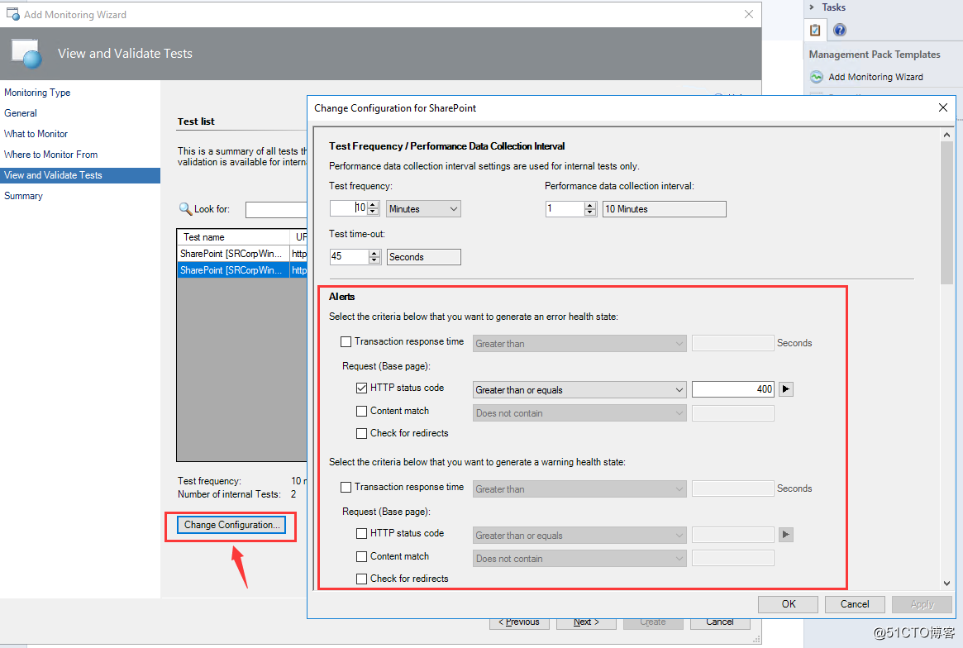Adjust the performance data interval spinner arrows
This screenshot has width=963, height=648.
[x=590, y=209]
